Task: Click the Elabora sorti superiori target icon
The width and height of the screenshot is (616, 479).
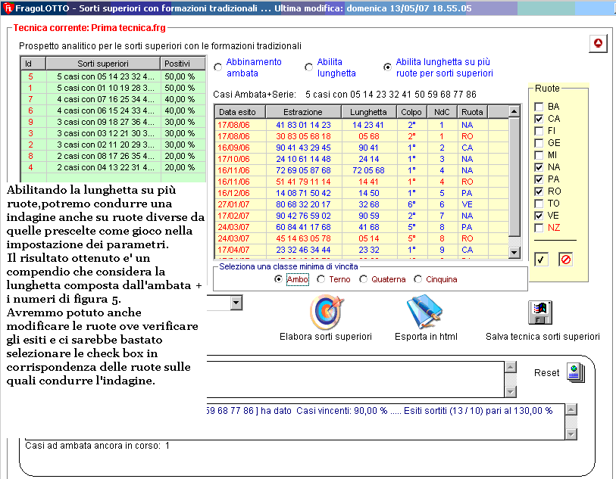Action: 326,311
